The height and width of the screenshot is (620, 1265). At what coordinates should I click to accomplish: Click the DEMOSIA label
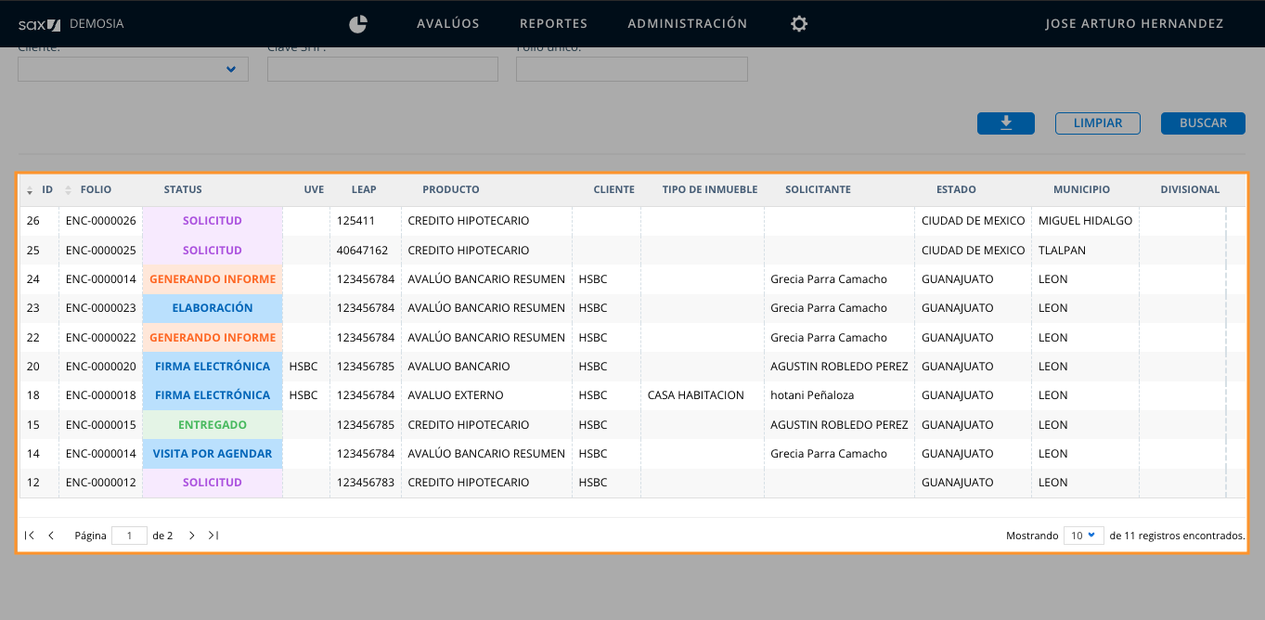pyautogui.click(x=97, y=24)
